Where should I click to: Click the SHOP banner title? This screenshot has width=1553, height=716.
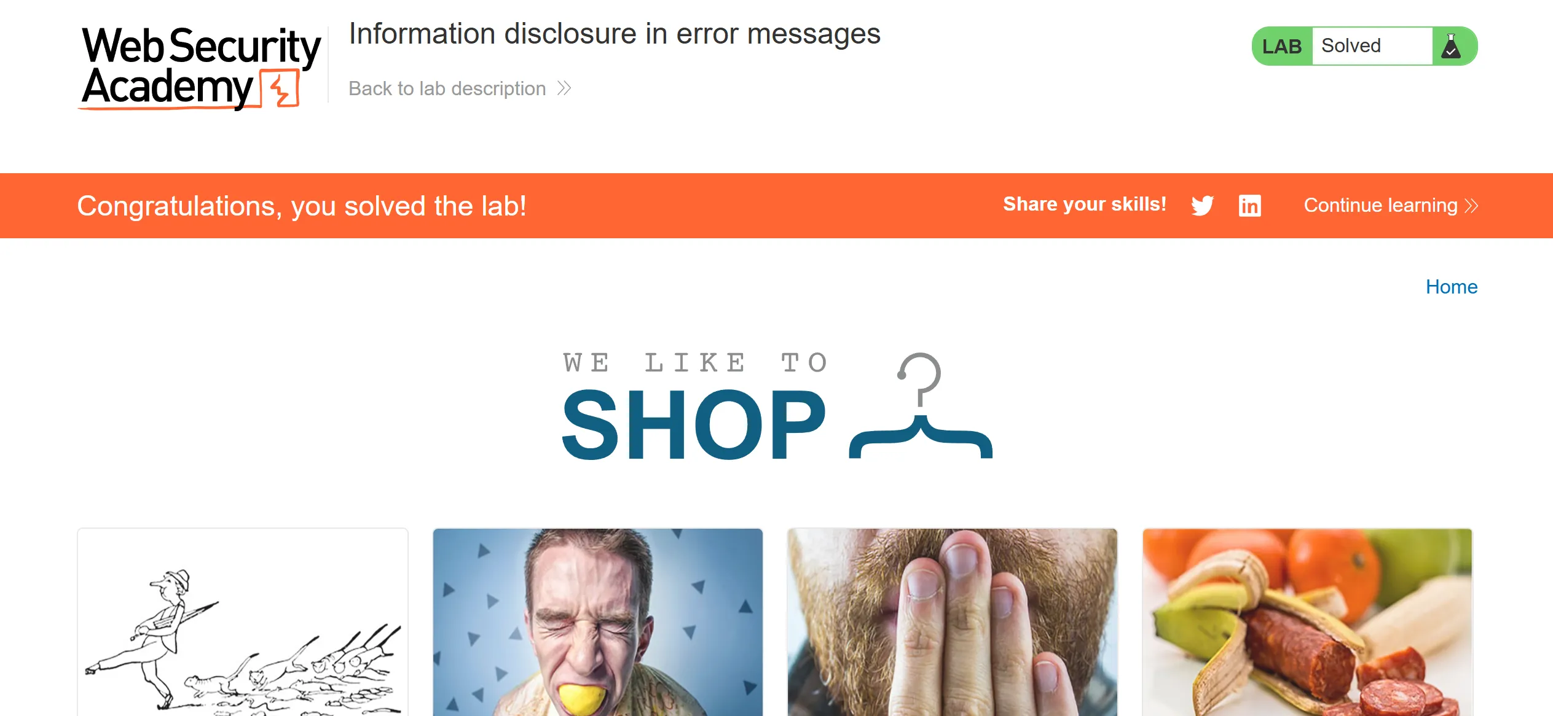(x=694, y=424)
